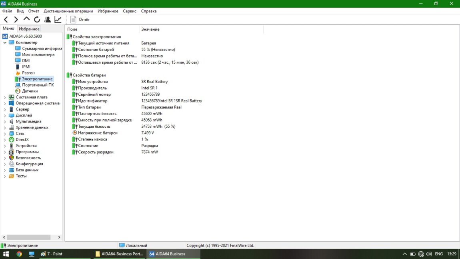
Task: Open the Избранное menu bar item
Action: (x=108, y=11)
